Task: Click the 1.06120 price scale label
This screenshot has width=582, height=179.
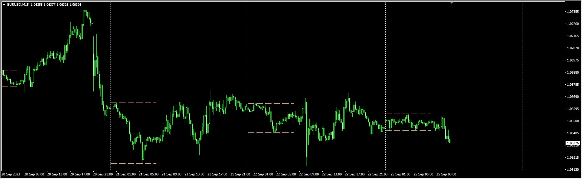Action: click(x=573, y=170)
